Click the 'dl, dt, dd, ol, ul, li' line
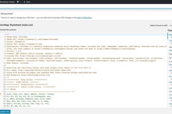Viewport: 172px width, 114px height. point(19,106)
